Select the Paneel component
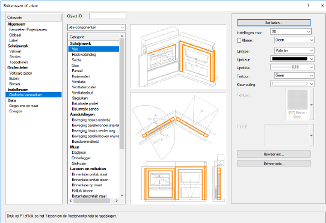The width and height of the screenshot is (326, 223). (77, 71)
